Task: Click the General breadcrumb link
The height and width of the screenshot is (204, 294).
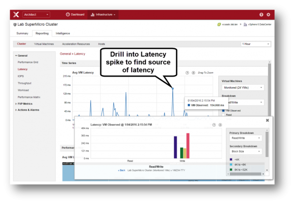Action: (x=65, y=54)
